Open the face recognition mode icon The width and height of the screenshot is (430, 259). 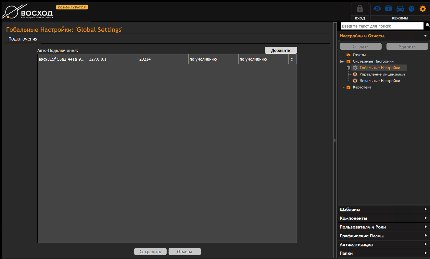point(411,9)
